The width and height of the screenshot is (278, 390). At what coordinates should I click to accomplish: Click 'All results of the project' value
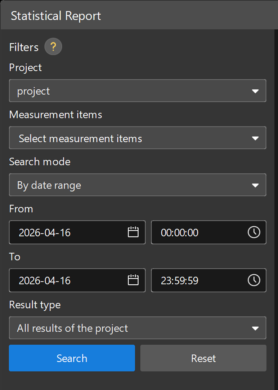tap(72, 328)
